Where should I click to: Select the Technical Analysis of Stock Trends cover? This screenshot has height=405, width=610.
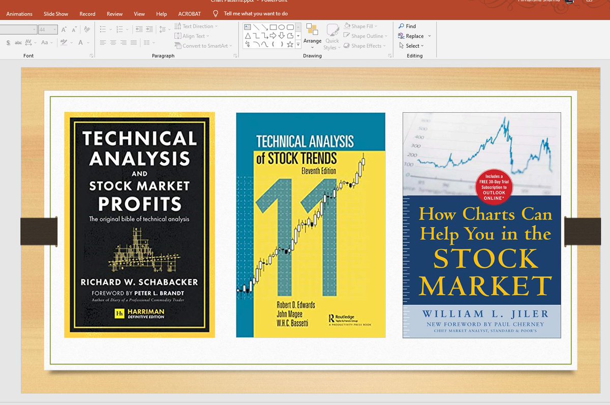[x=311, y=225]
